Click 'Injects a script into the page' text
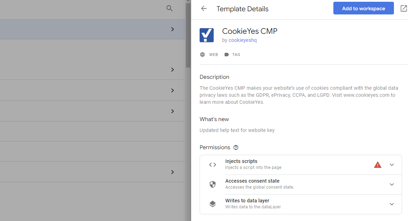The image size is (408, 221). pyautogui.click(x=253, y=168)
